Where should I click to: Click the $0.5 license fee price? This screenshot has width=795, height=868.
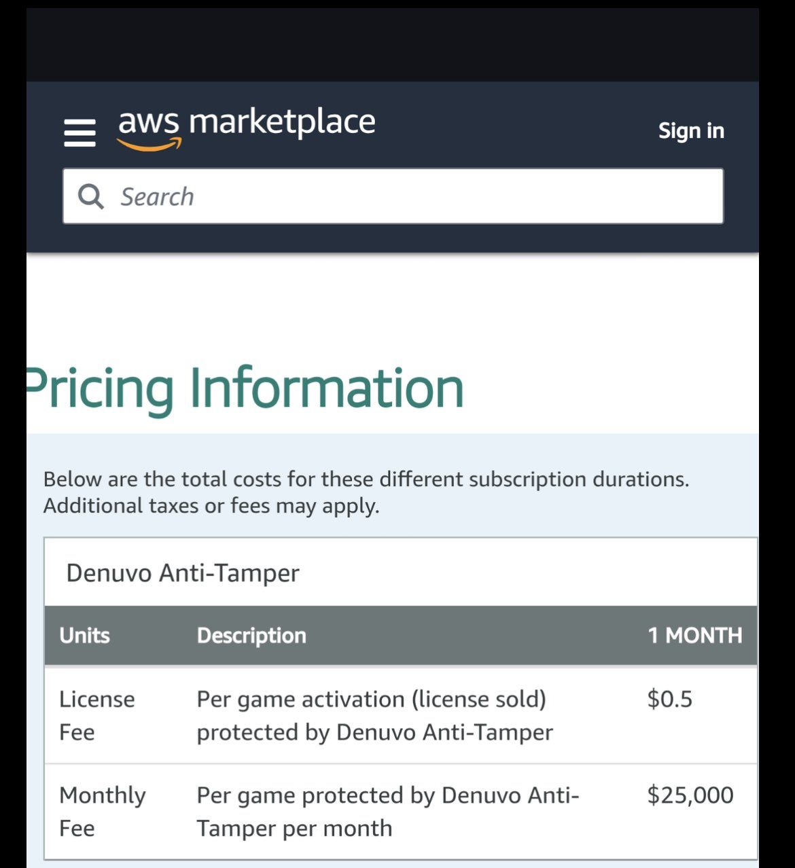(669, 699)
